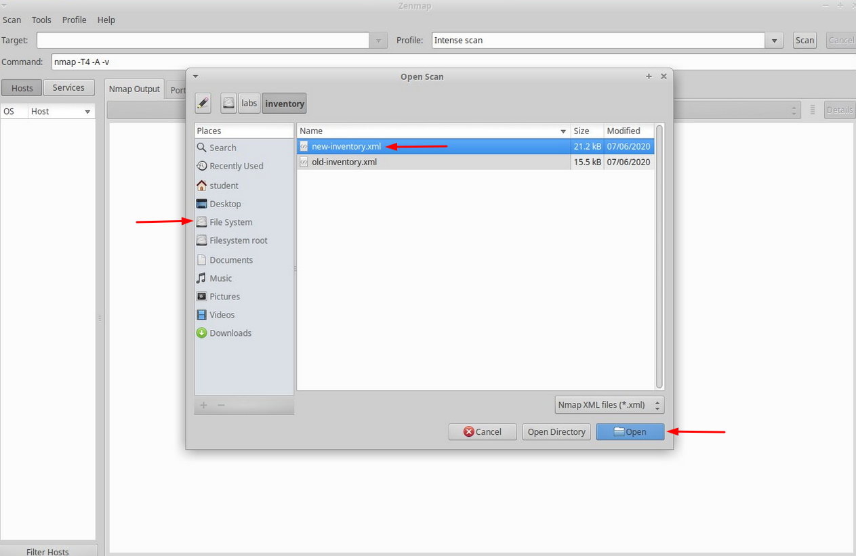Click the Open button

630,432
